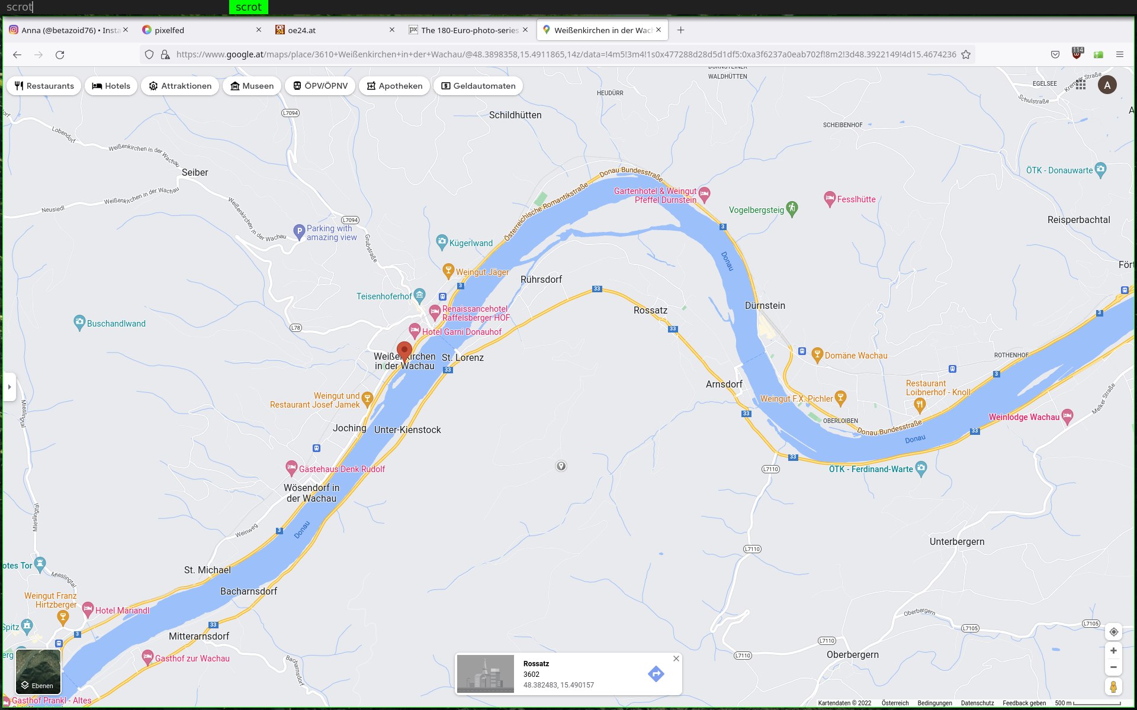
Task: Open Street View pegman icon
Action: point(1113,686)
